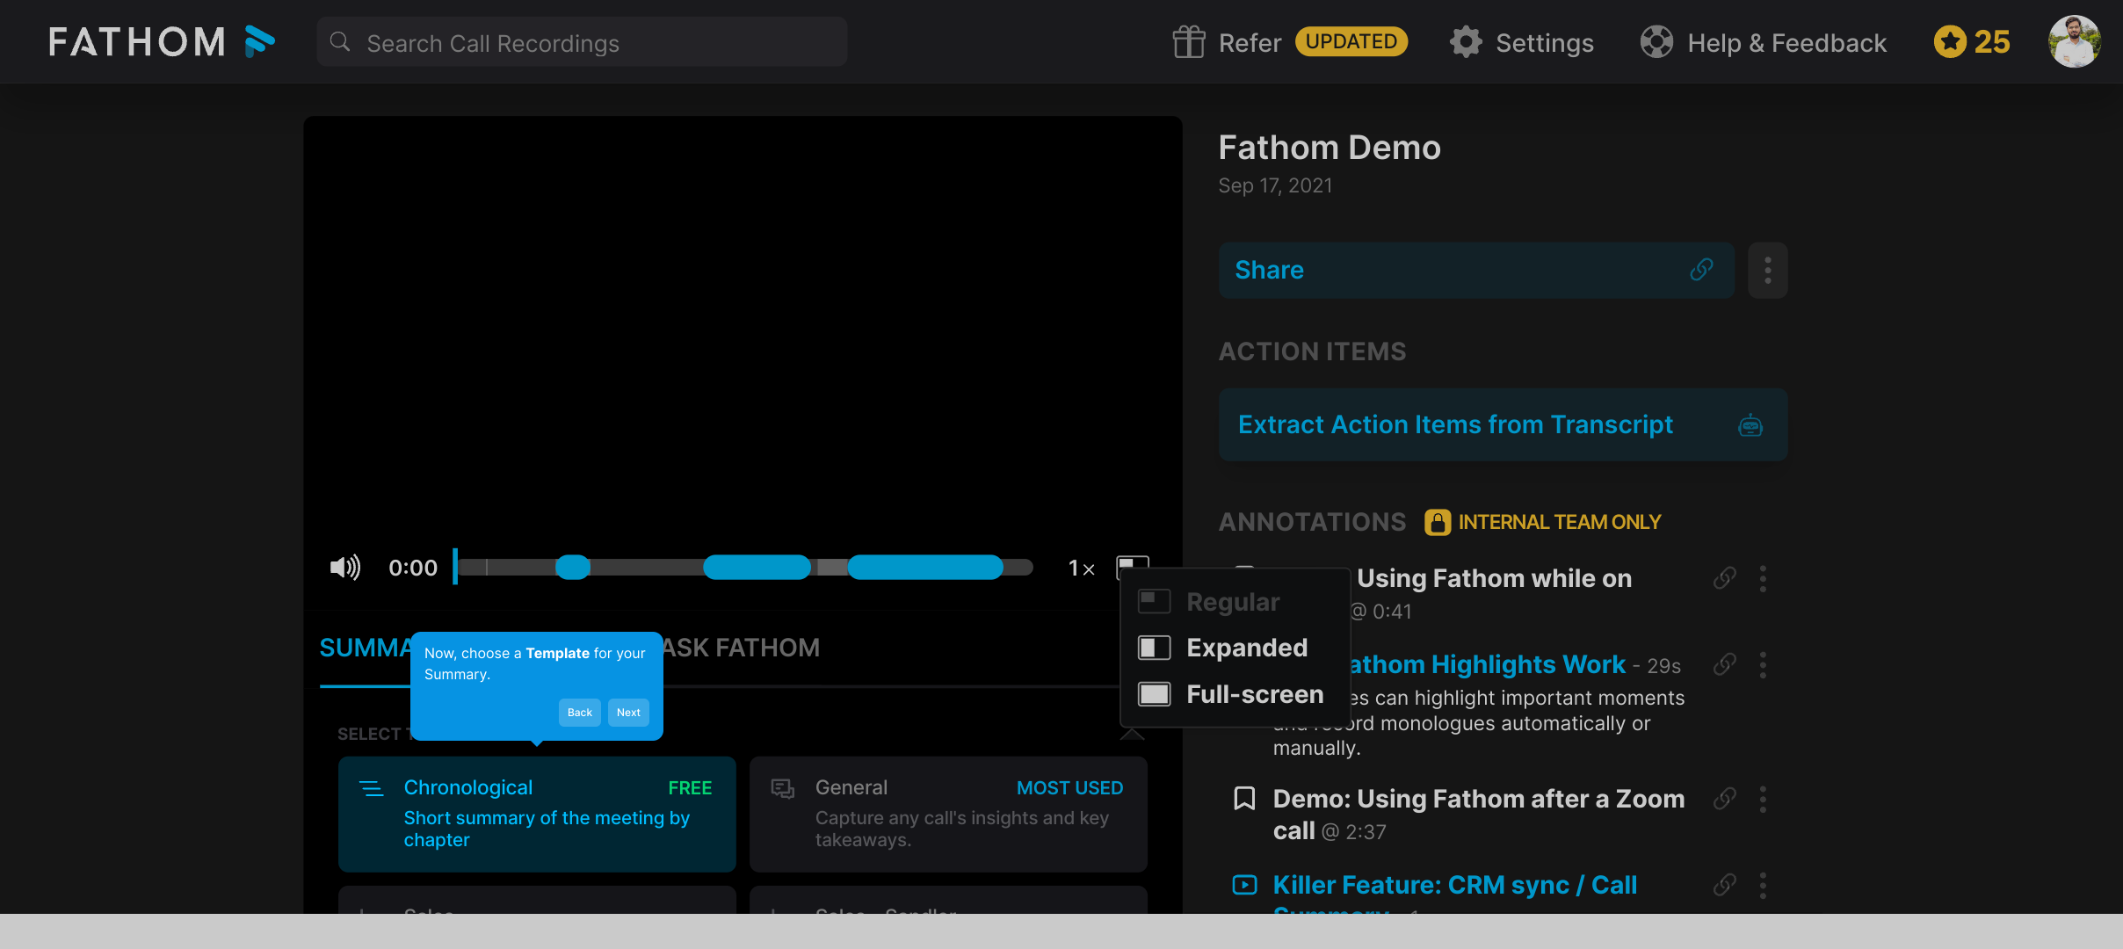The height and width of the screenshot is (949, 2123).
Task: Open options for Demo after Zoom call annotation
Action: [1763, 800]
